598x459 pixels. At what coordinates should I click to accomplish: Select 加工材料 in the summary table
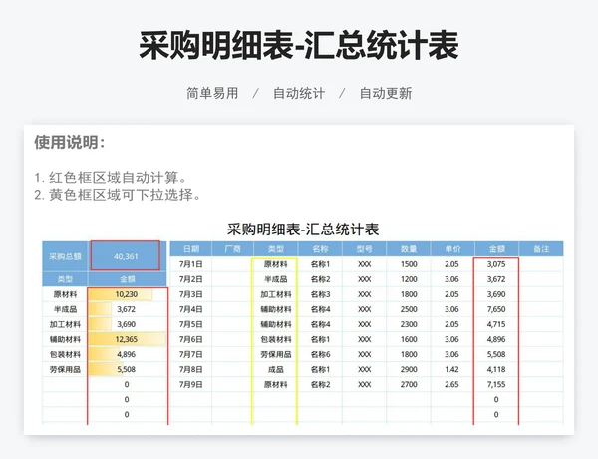pyautogui.click(x=65, y=324)
